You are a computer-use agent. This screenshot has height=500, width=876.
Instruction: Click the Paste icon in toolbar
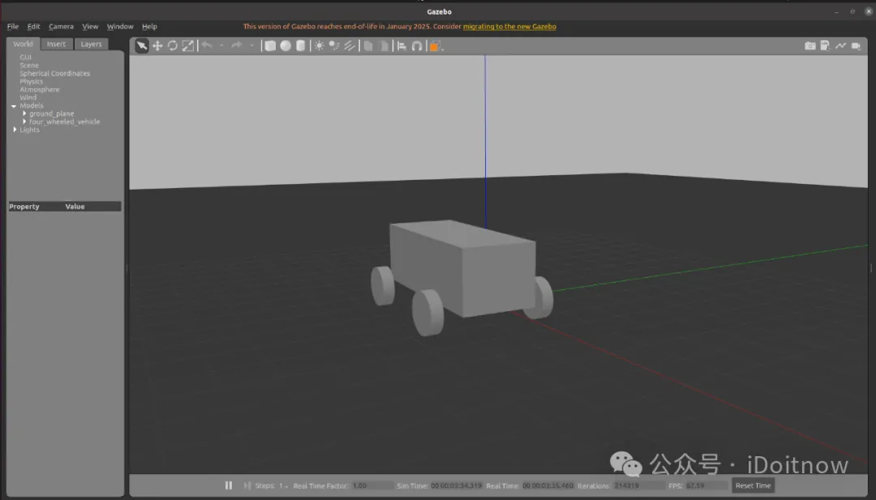point(384,45)
